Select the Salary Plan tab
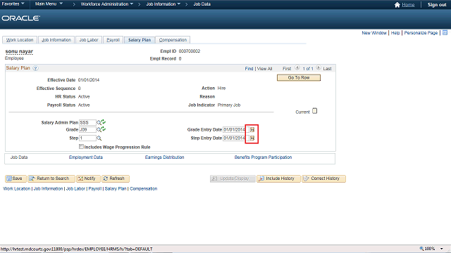 (140, 40)
